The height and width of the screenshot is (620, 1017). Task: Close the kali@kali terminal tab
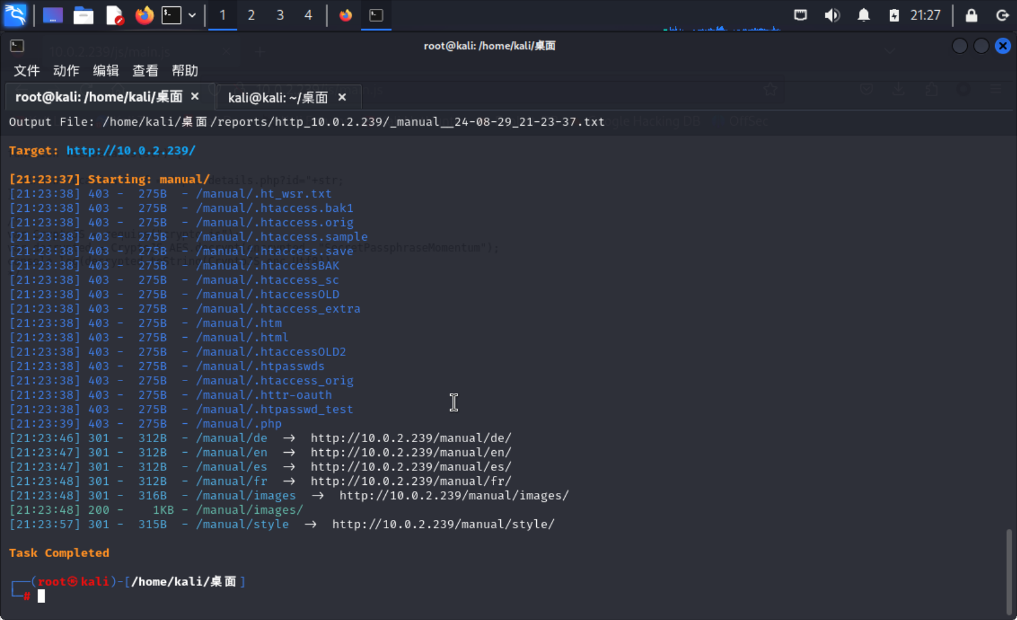pyautogui.click(x=342, y=97)
